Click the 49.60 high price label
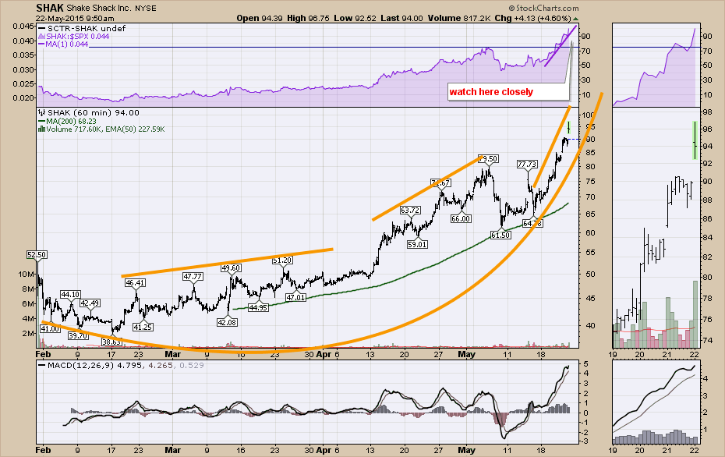This screenshot has height=457, width=725. pos(231,267)
